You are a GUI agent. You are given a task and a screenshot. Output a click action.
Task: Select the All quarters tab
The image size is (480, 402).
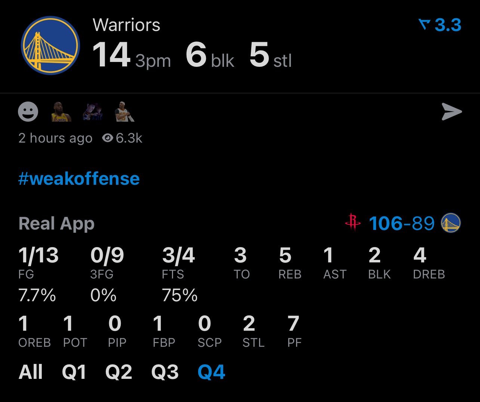31,372
